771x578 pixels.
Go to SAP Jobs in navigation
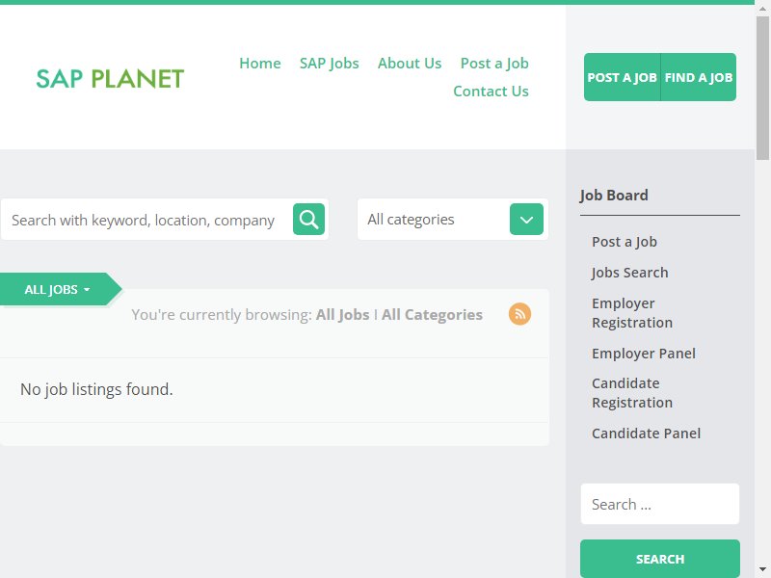[330, 64]
